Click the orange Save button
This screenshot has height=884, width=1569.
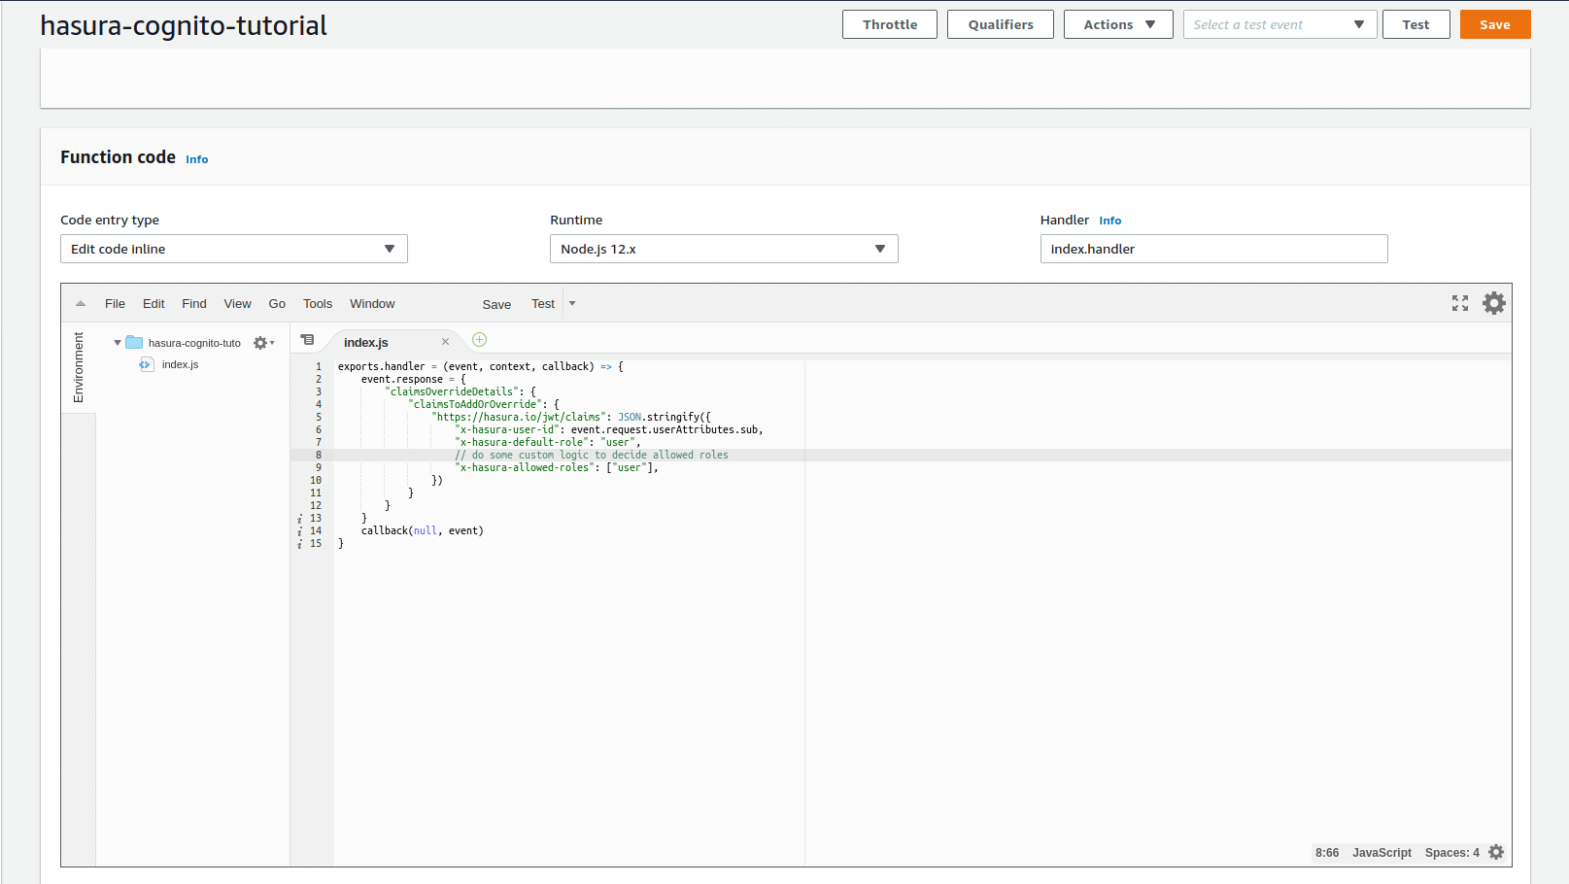coord(1494,24)
